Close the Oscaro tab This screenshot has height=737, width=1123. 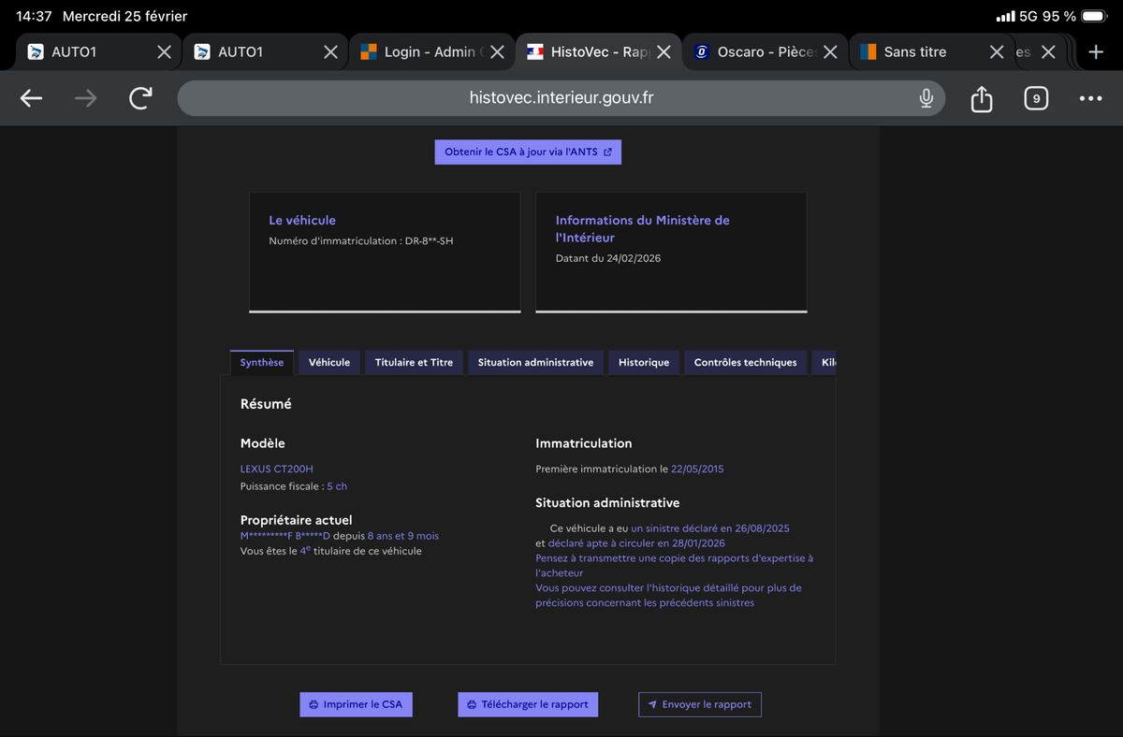pyautogui.click(x=830, y=52)
